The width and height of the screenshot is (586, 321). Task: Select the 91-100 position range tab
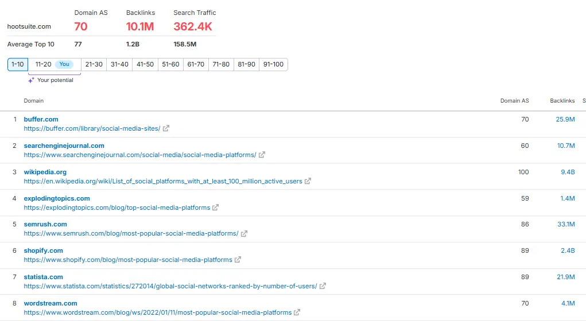click(273, 64)
